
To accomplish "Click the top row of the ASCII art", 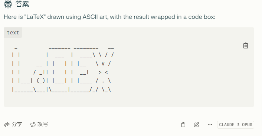I will (x=64, y=48).
